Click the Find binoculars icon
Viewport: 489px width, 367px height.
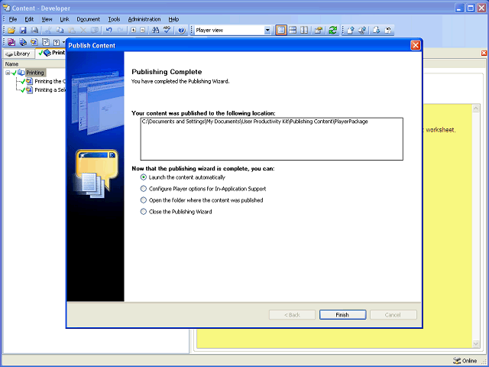(x=155, y=31)
